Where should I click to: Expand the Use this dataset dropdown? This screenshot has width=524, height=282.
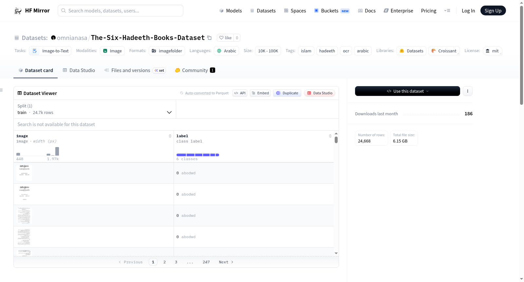[407, 91]
